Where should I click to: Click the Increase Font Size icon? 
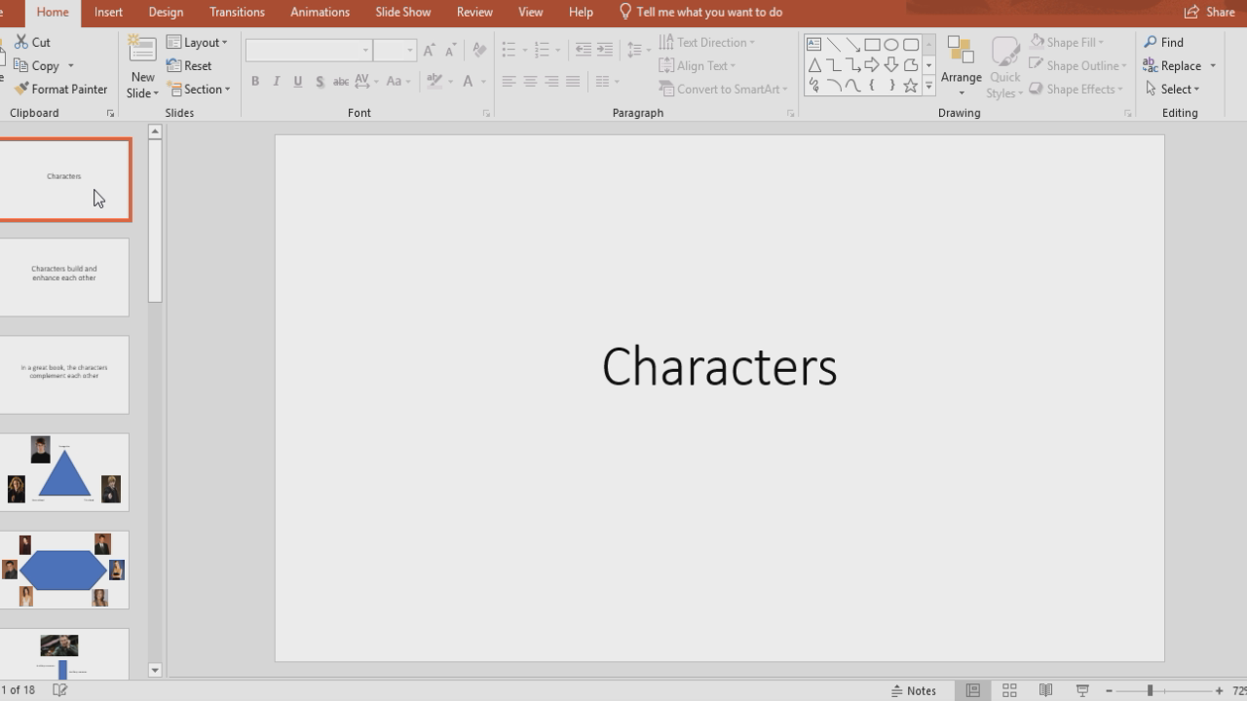[x=428, y=49]
